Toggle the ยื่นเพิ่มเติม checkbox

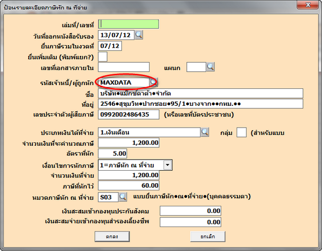coord(103,56)
